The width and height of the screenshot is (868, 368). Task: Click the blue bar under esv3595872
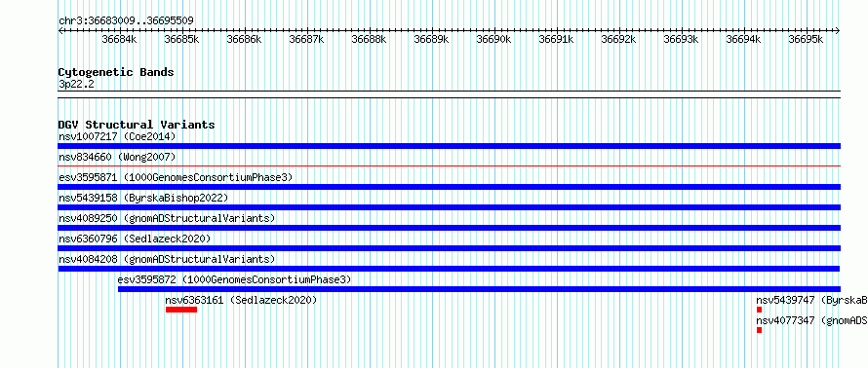[x=480, y=289]
